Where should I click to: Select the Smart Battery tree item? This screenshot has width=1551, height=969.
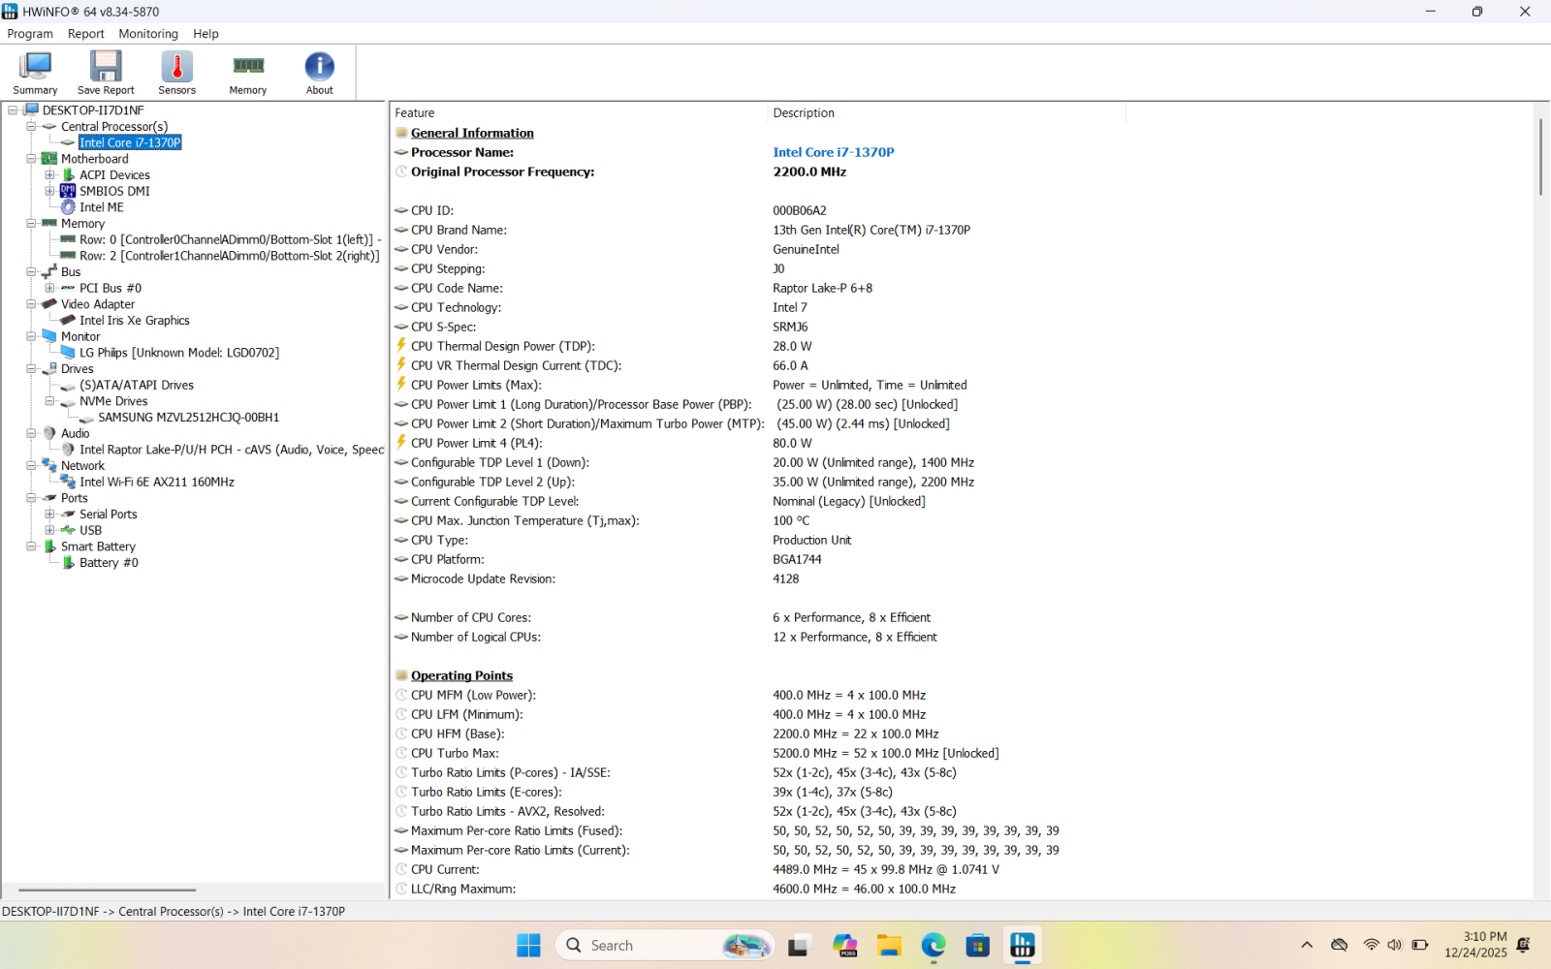pos(98,547)
